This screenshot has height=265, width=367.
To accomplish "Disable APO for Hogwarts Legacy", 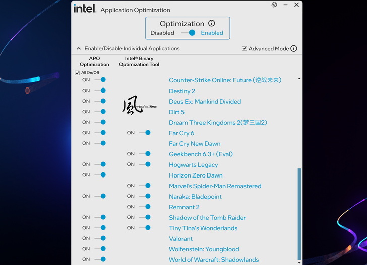I will 100,164.
